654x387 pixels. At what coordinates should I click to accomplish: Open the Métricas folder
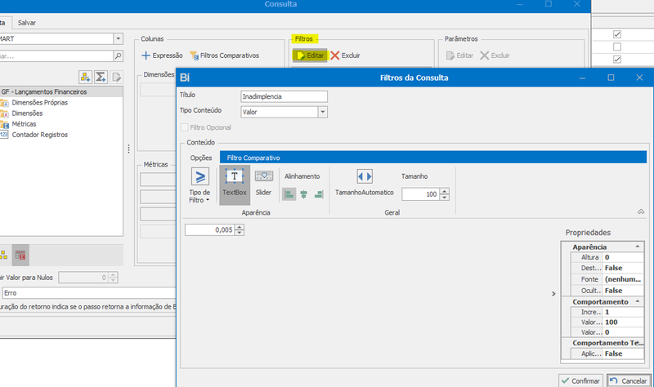click(24, 124)
